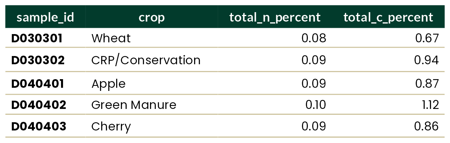
Task: Click the Apple crop cell
Action: tap(109, 84)
